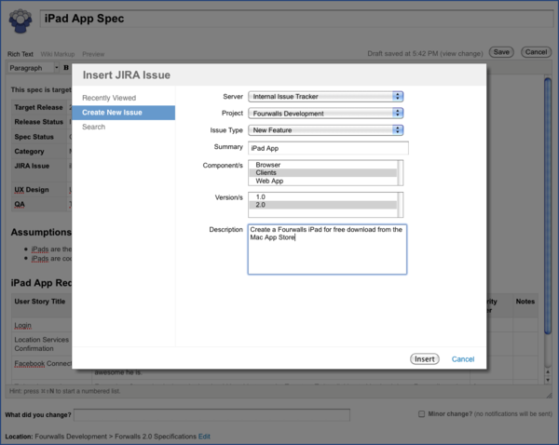
Task: Click the Confluence people logo icon
Action: [20, 21]
